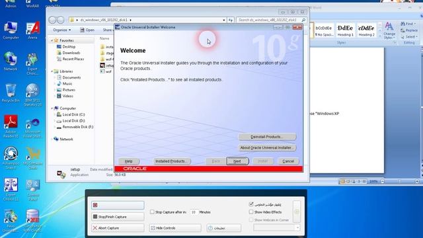Click Word zoom out minus icon

click(x=382, y=181)
